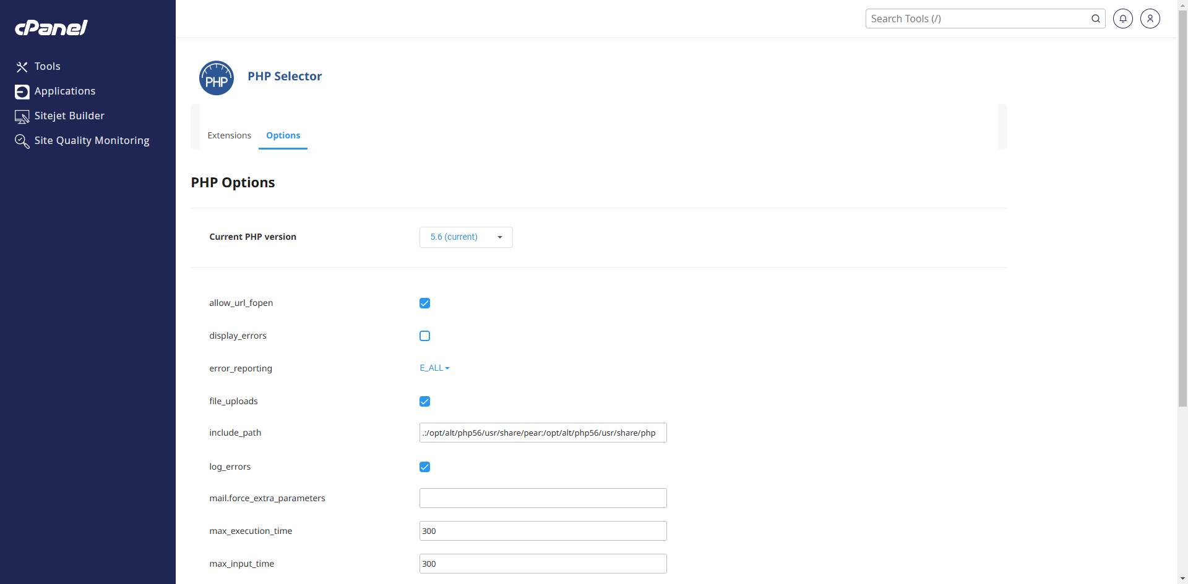Open Site Quality Monitoring in sidebar
Image resolution: width=1188 pixels, height=584 pixels.
[92, 140]
